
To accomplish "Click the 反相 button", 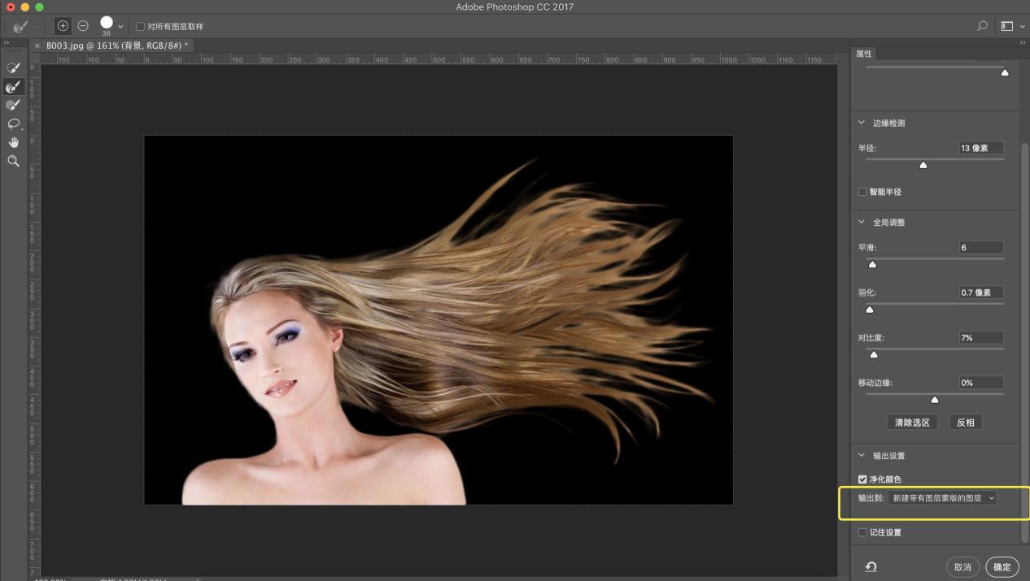I will point(966,423).
